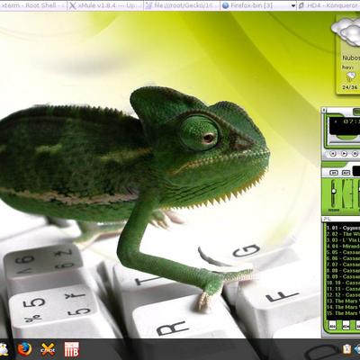This screenshot has height=360, width=360.
Task: Click the play button in the media player
Action: point(344,154)
